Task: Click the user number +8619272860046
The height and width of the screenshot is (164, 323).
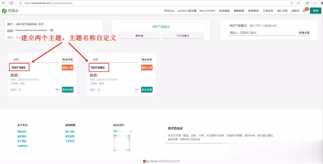Action: coord(26,24)
